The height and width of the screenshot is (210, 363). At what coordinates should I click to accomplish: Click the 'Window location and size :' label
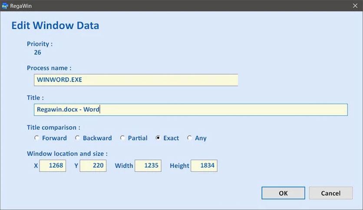[x=67, y=154]
